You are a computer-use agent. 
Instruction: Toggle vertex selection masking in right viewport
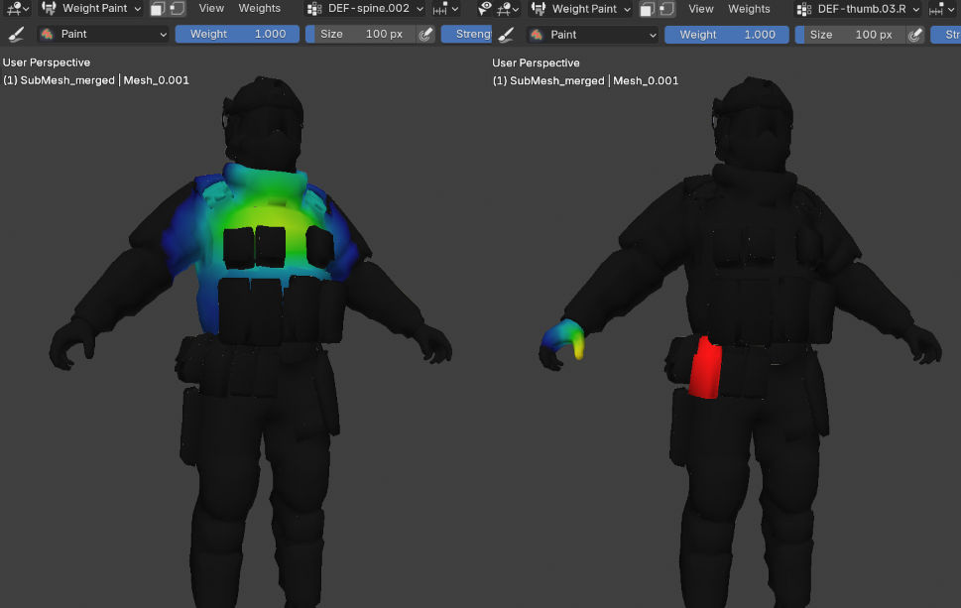pyautogui.click(x=667, y=9)
